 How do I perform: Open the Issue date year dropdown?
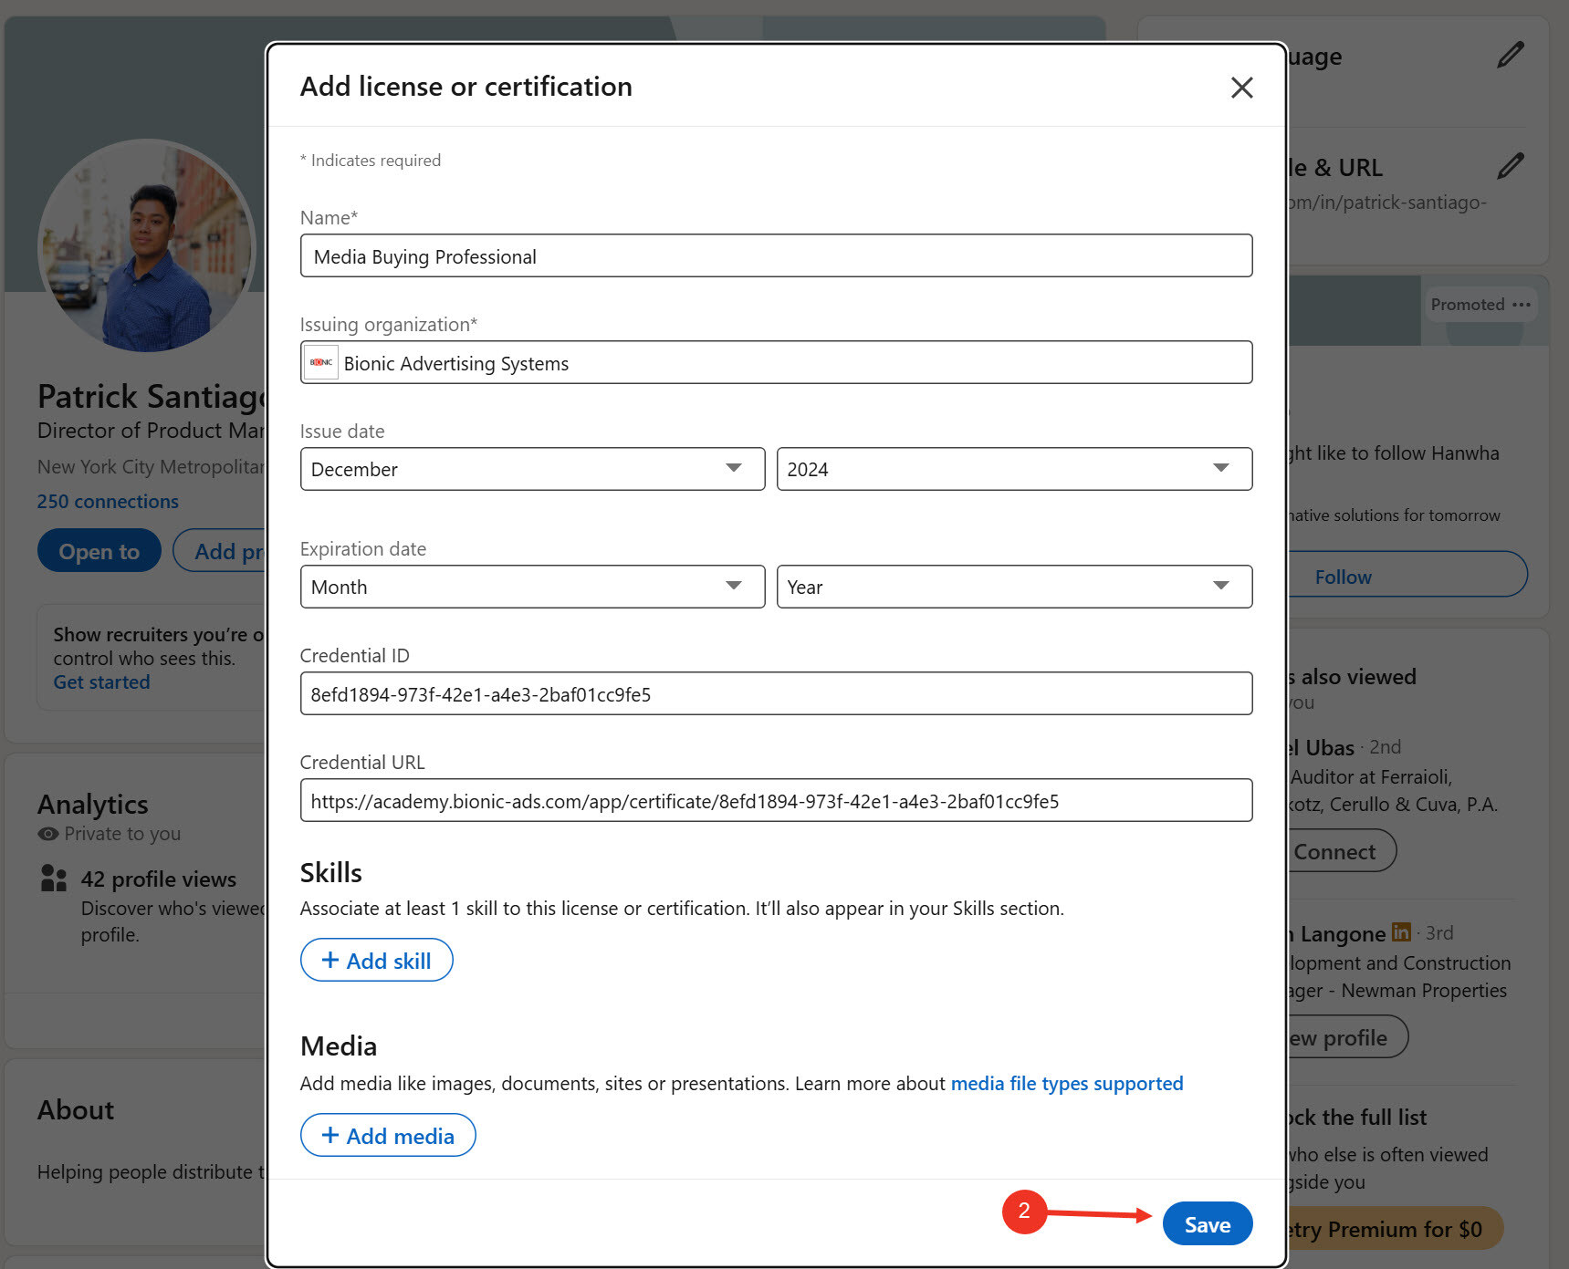[1014, 469]
